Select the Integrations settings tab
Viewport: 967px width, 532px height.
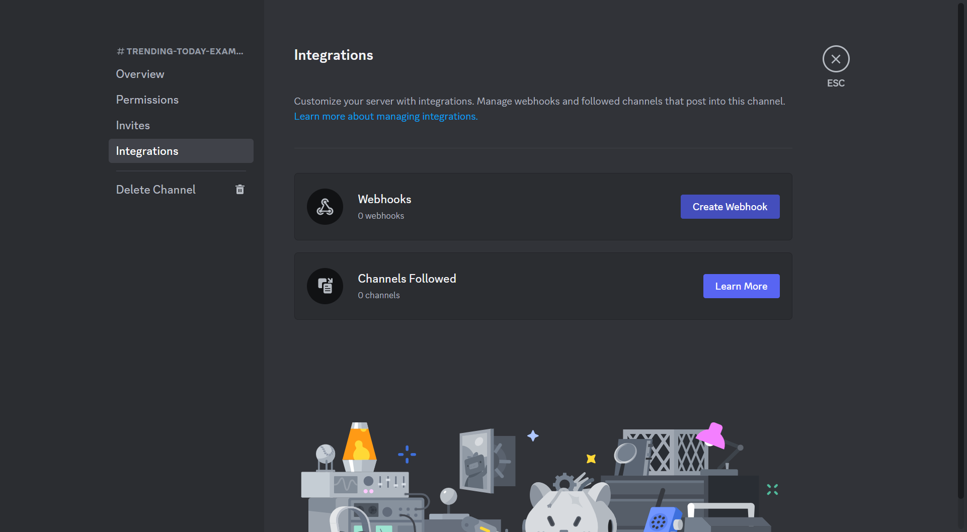(x=181, y=151)
